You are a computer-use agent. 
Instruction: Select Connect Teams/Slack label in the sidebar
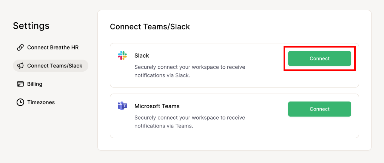click(x=55, y=66)
